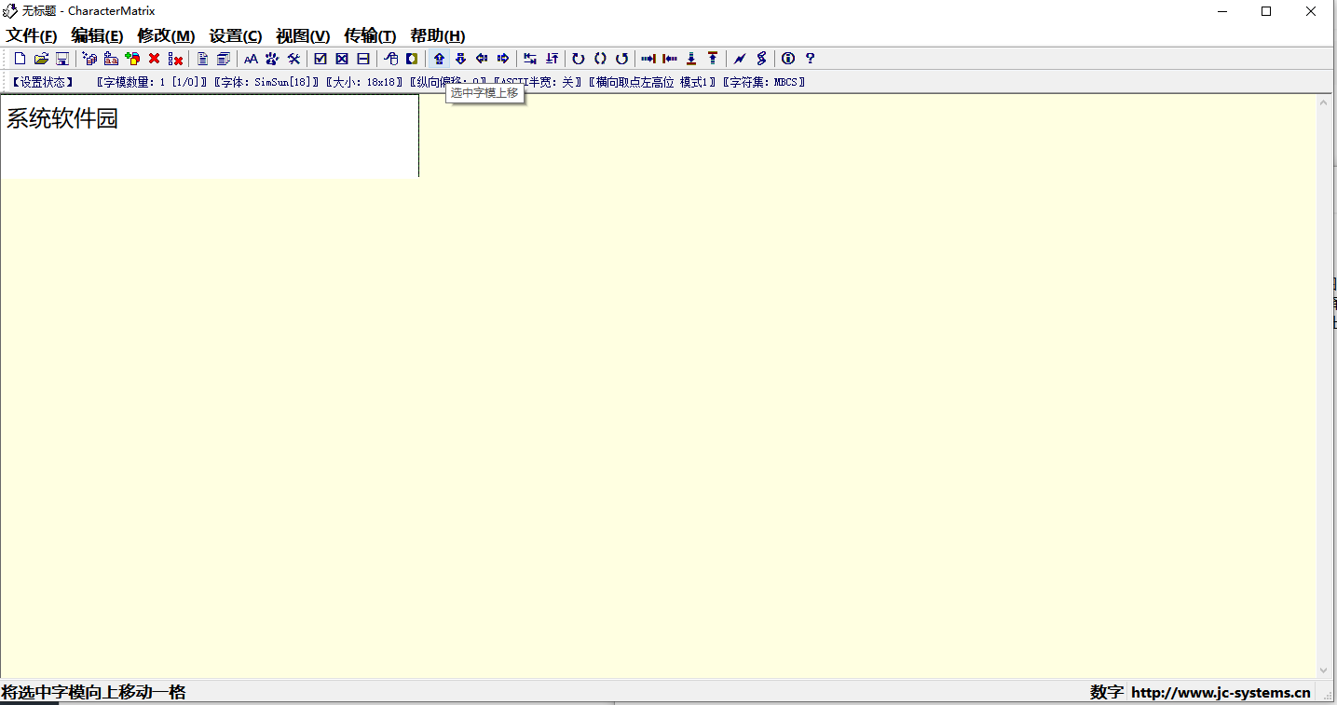Click the 将选中字模向上移动一格 status message
The width and height of the screenshot is (1337, 705).
pyautogui.click(x=93, y=692)
